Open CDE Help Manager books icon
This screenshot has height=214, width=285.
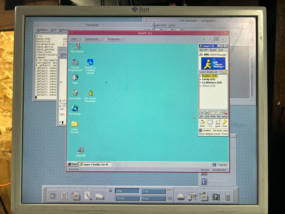216,197
